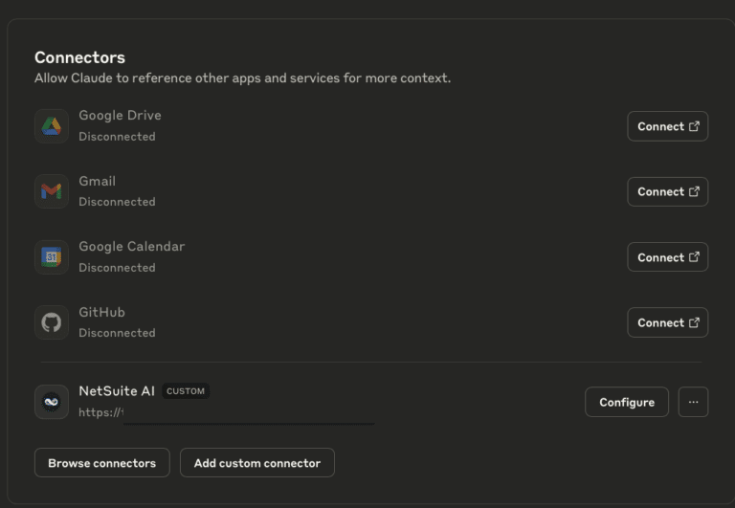Click the NetSuite AI connector icon
The image size is (735, 508).
pos(52,402)
